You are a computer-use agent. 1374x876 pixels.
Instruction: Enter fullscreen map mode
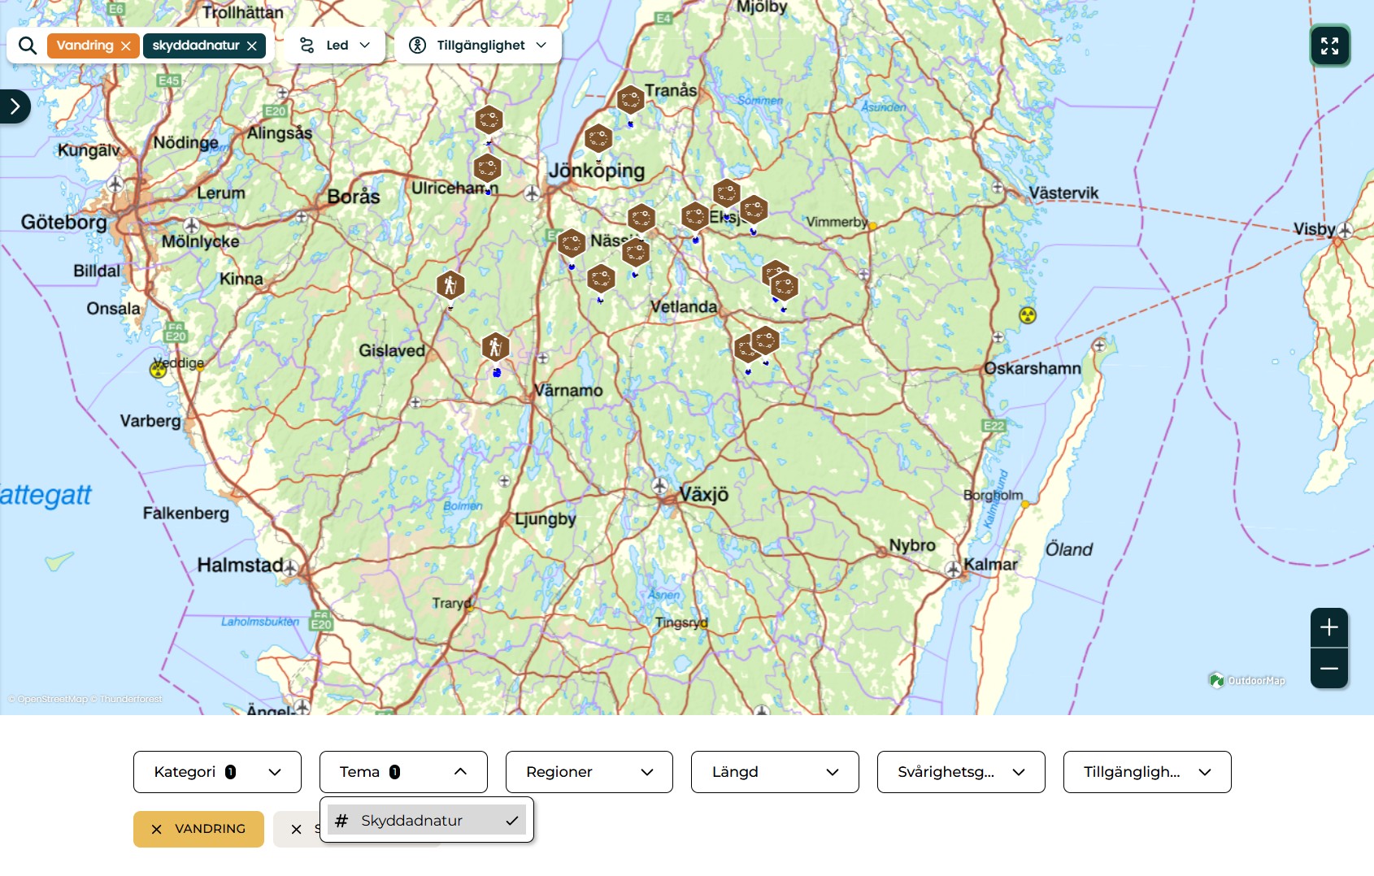(1329, 46)
